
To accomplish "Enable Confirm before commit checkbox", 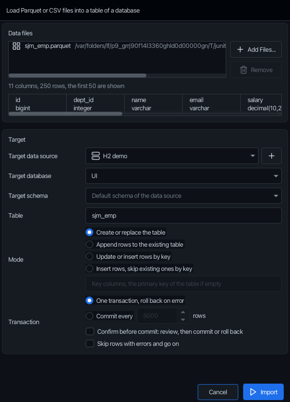I will click(90, 331).
